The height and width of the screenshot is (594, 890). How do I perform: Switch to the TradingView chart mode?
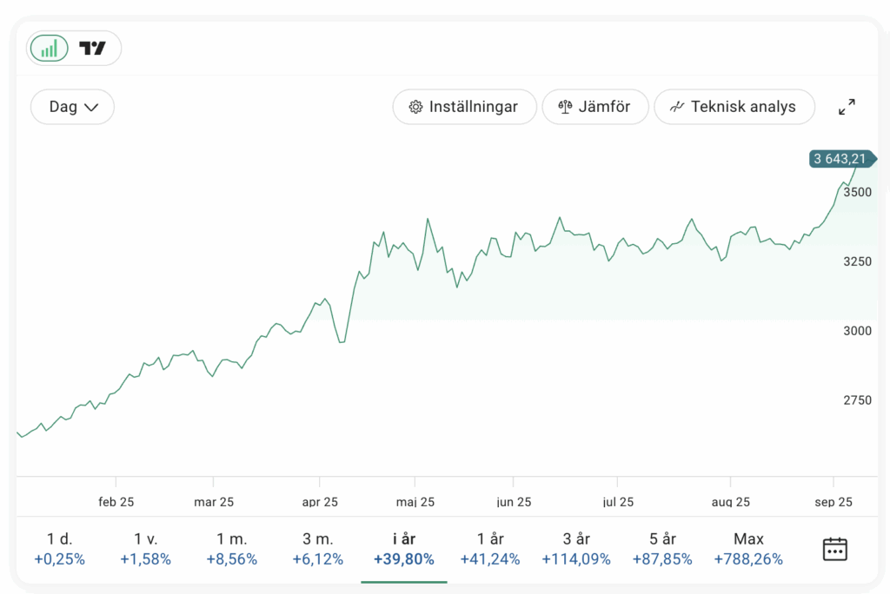point(92,49)
